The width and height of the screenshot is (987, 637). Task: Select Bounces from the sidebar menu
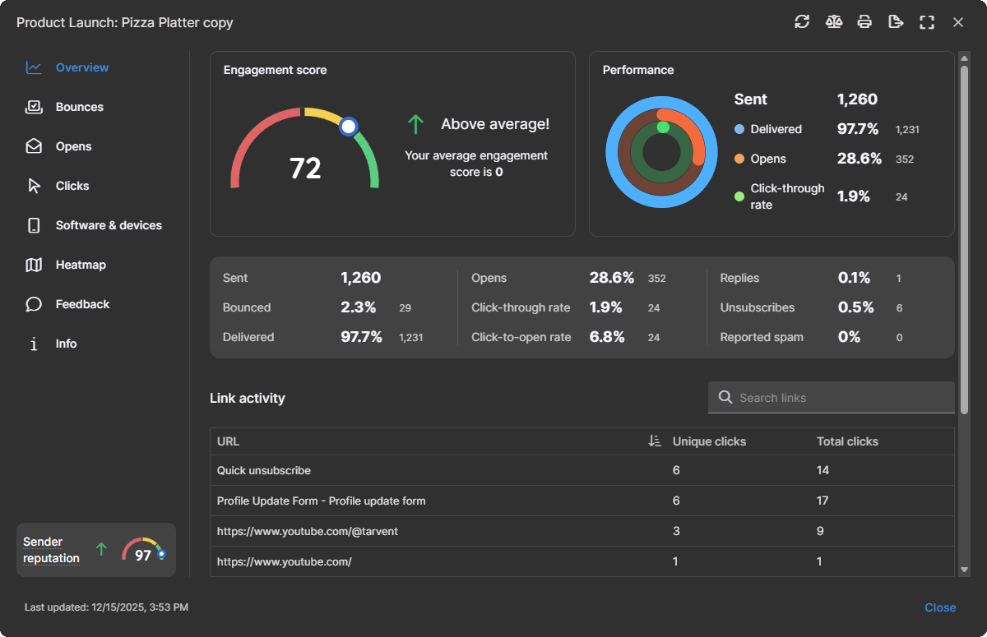(x=79, y=107)
